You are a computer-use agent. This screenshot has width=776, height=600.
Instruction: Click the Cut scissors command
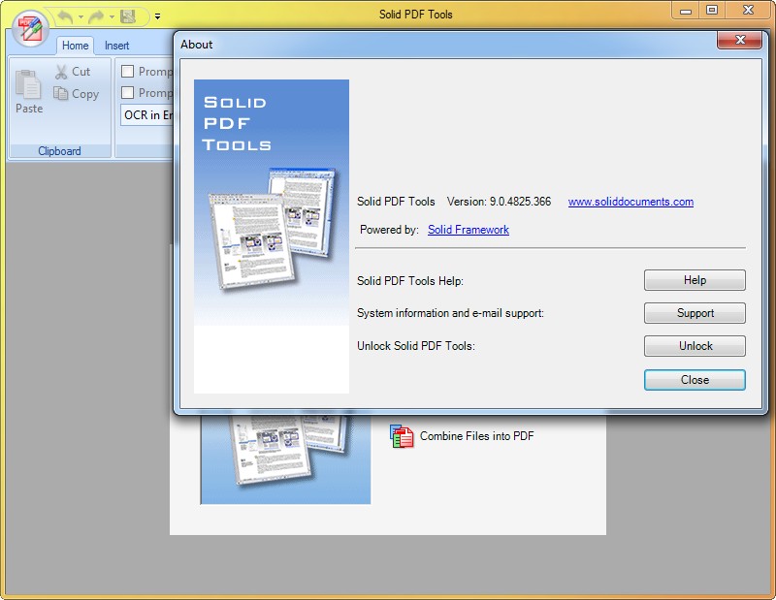(x=73, y=72)
